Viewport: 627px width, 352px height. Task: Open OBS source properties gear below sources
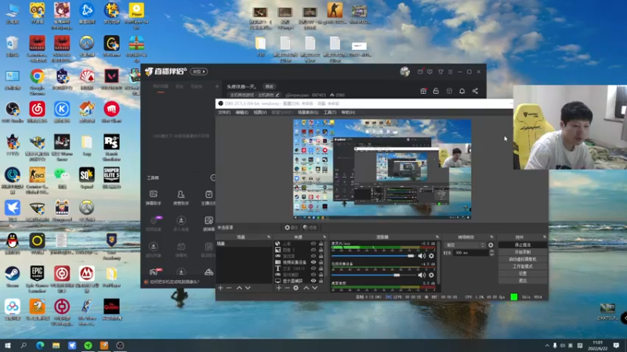296,288
